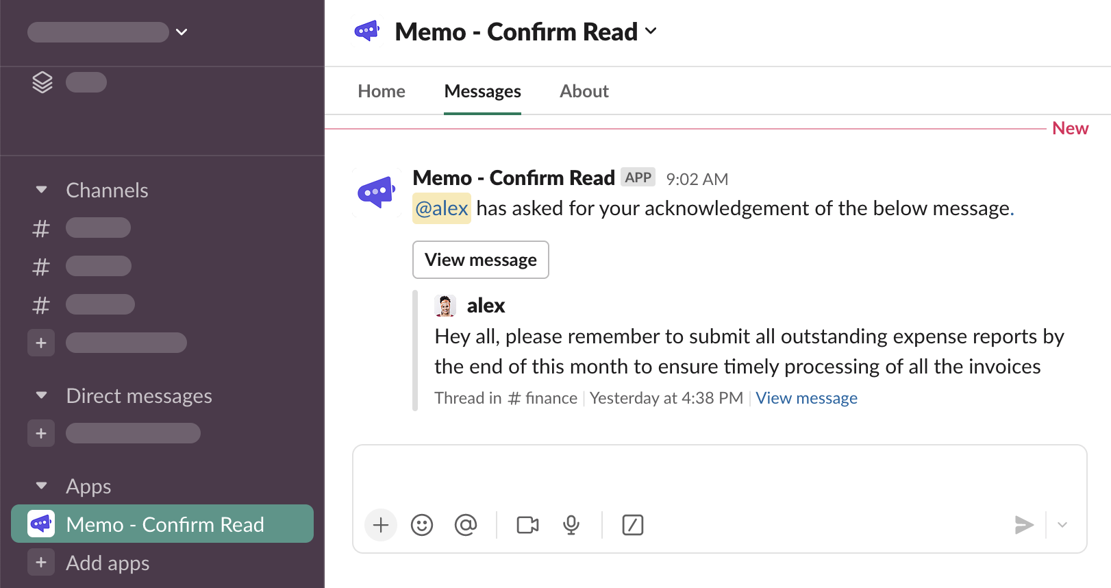This screenshot has height=588, width=1111.
Task: Collapse the Channels section
Action: point(42,190)
